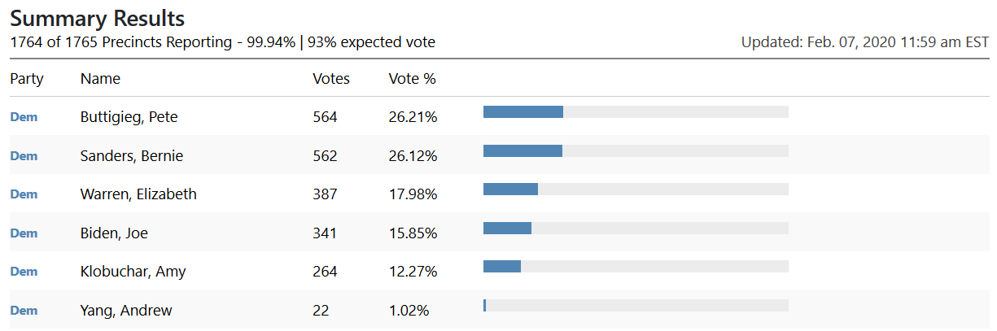Click the Dem label beside Warren
Image resolution: width=997 pixels, height=331 pixels.
(x=24, y=194)
